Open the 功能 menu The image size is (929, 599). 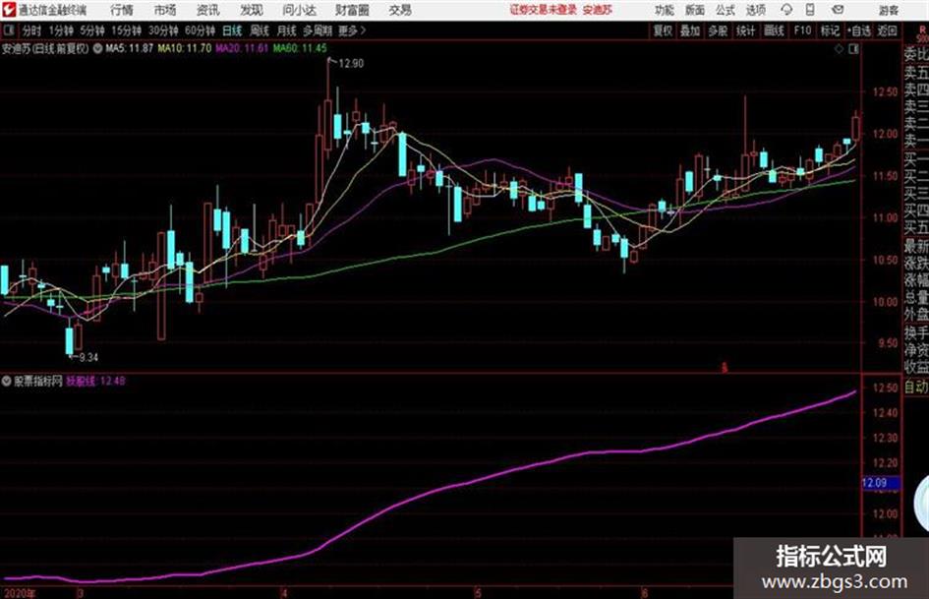click(665, 10)
